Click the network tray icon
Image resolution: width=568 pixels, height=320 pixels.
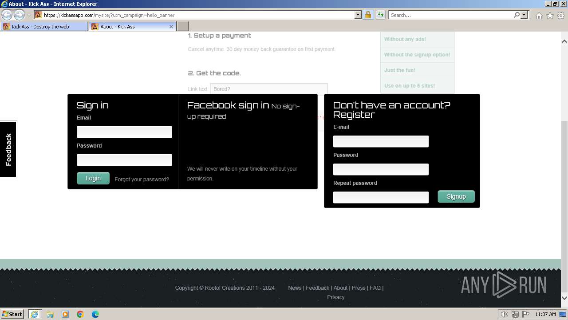[x=515, y=314]
